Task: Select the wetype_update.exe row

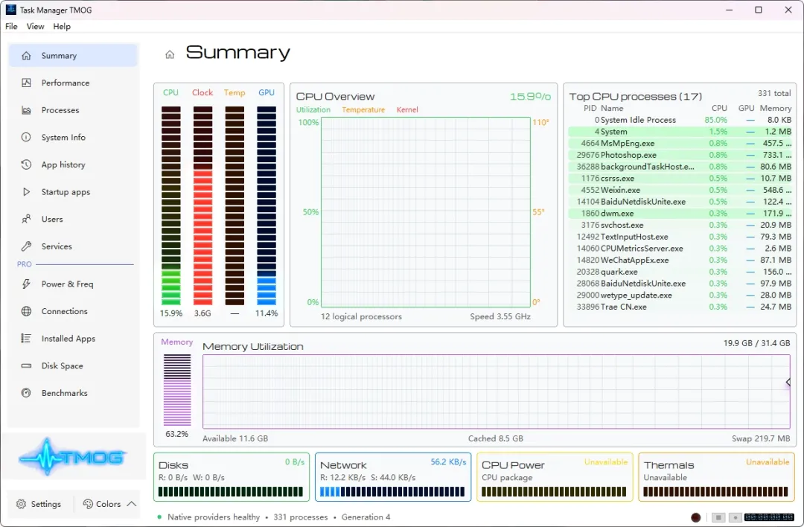Action: [x=680, y=296]
